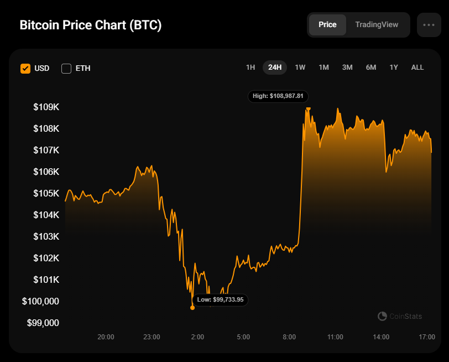This screenshot has height=362, width=449.
Task: Enable the ETH checkbox
Action: pyautogui.click(x=66, y=69)
